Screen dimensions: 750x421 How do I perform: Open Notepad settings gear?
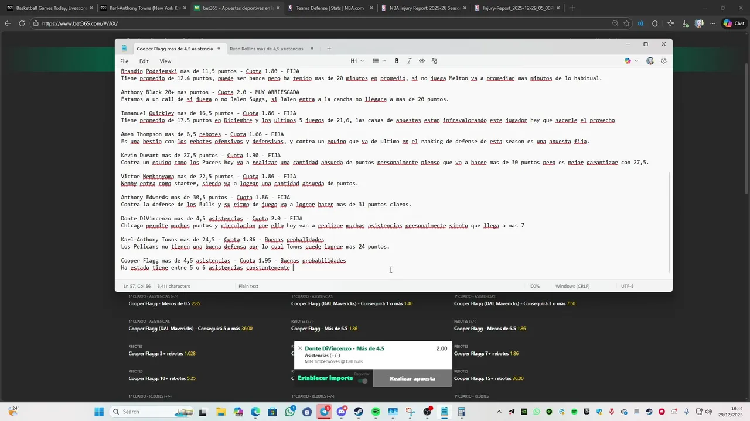[664, 61]
